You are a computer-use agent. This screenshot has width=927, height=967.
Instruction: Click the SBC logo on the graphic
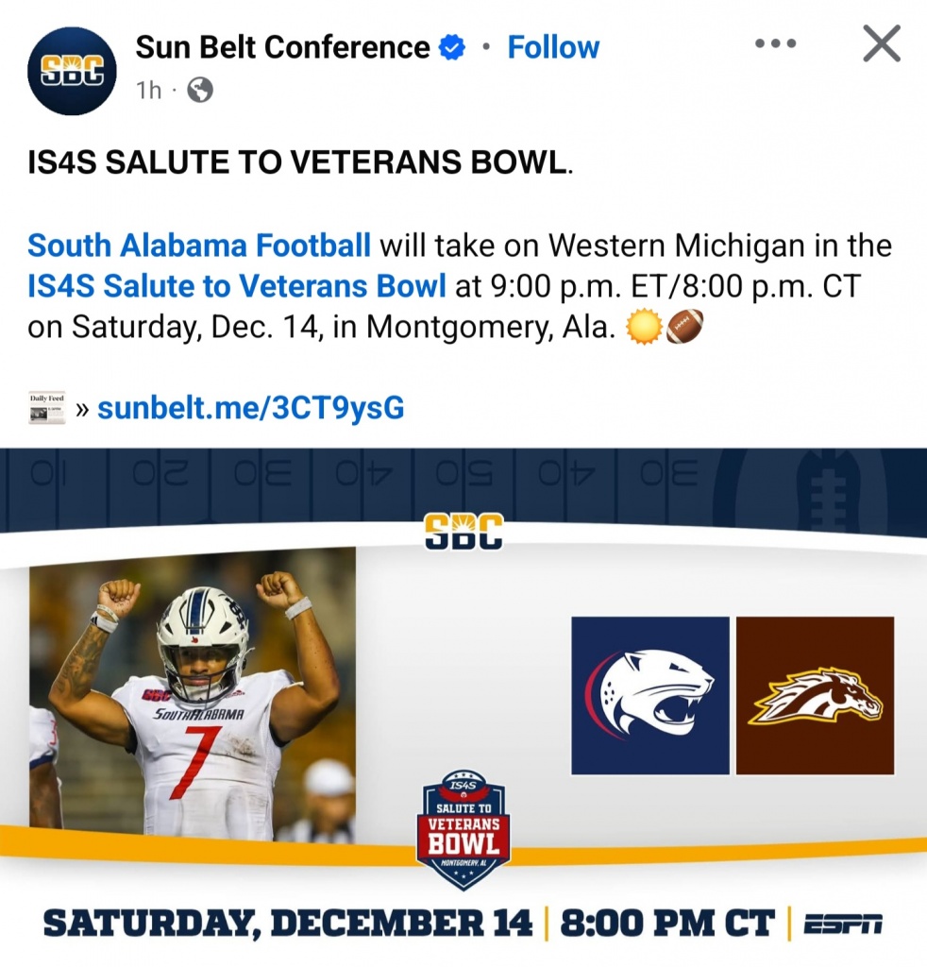click(463, 532)
